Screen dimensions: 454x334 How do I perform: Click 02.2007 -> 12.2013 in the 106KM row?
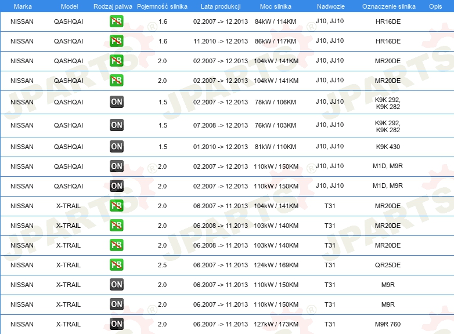(221, 102)
